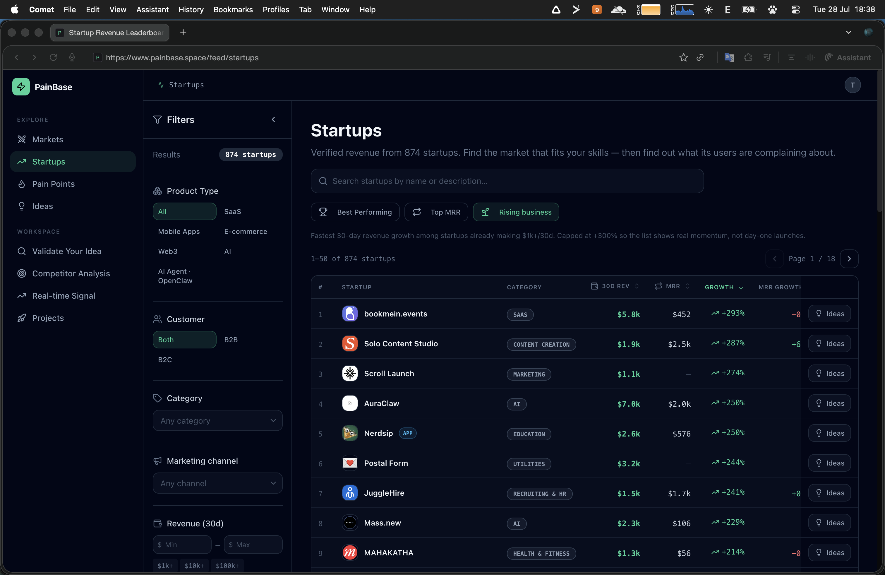Open the user avatar T
This screenshot has height=575, width=885.
[852, 85]
